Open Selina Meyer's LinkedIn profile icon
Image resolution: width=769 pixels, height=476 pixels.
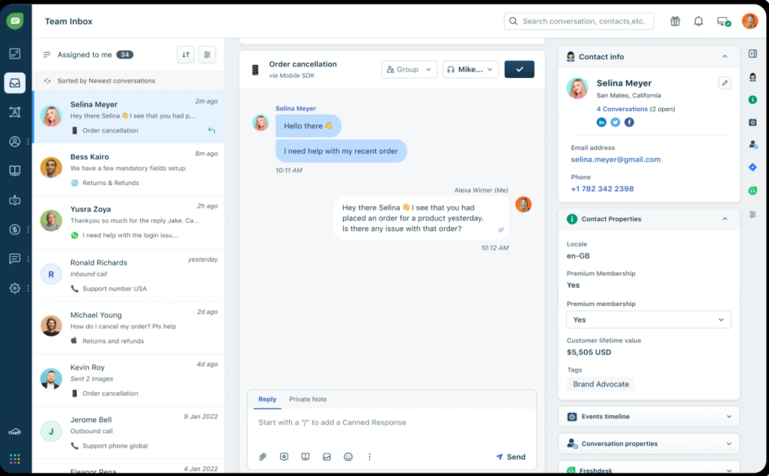(x=601, y=122)
